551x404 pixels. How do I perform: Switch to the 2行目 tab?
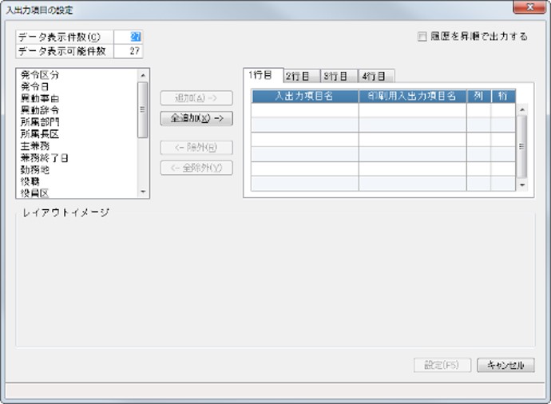302,76
